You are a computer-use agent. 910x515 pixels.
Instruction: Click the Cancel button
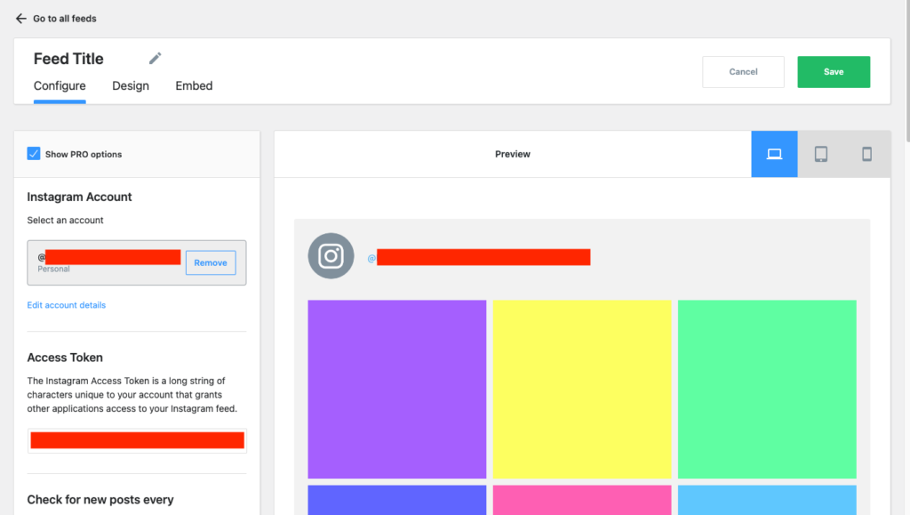coord(743,72)
